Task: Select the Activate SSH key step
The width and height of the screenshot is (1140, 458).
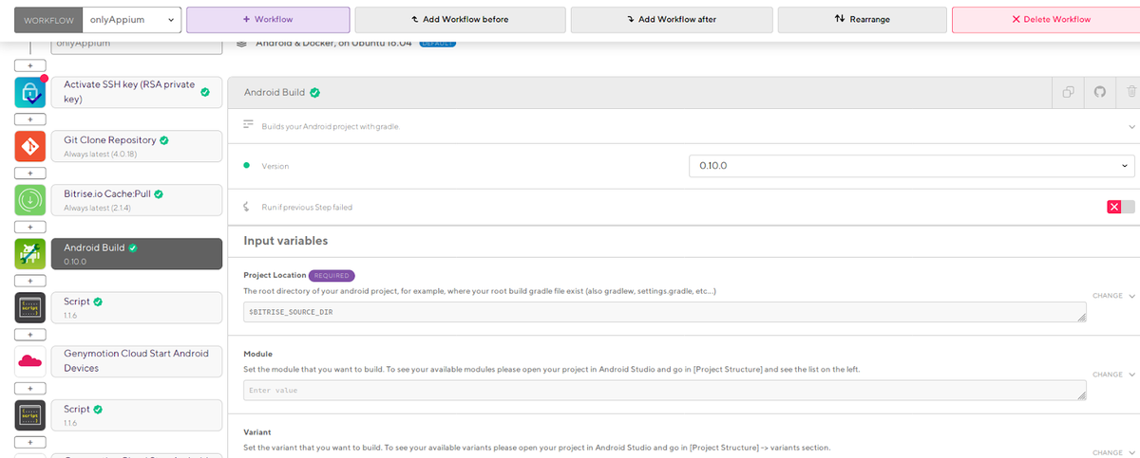Action: (137, 92)
